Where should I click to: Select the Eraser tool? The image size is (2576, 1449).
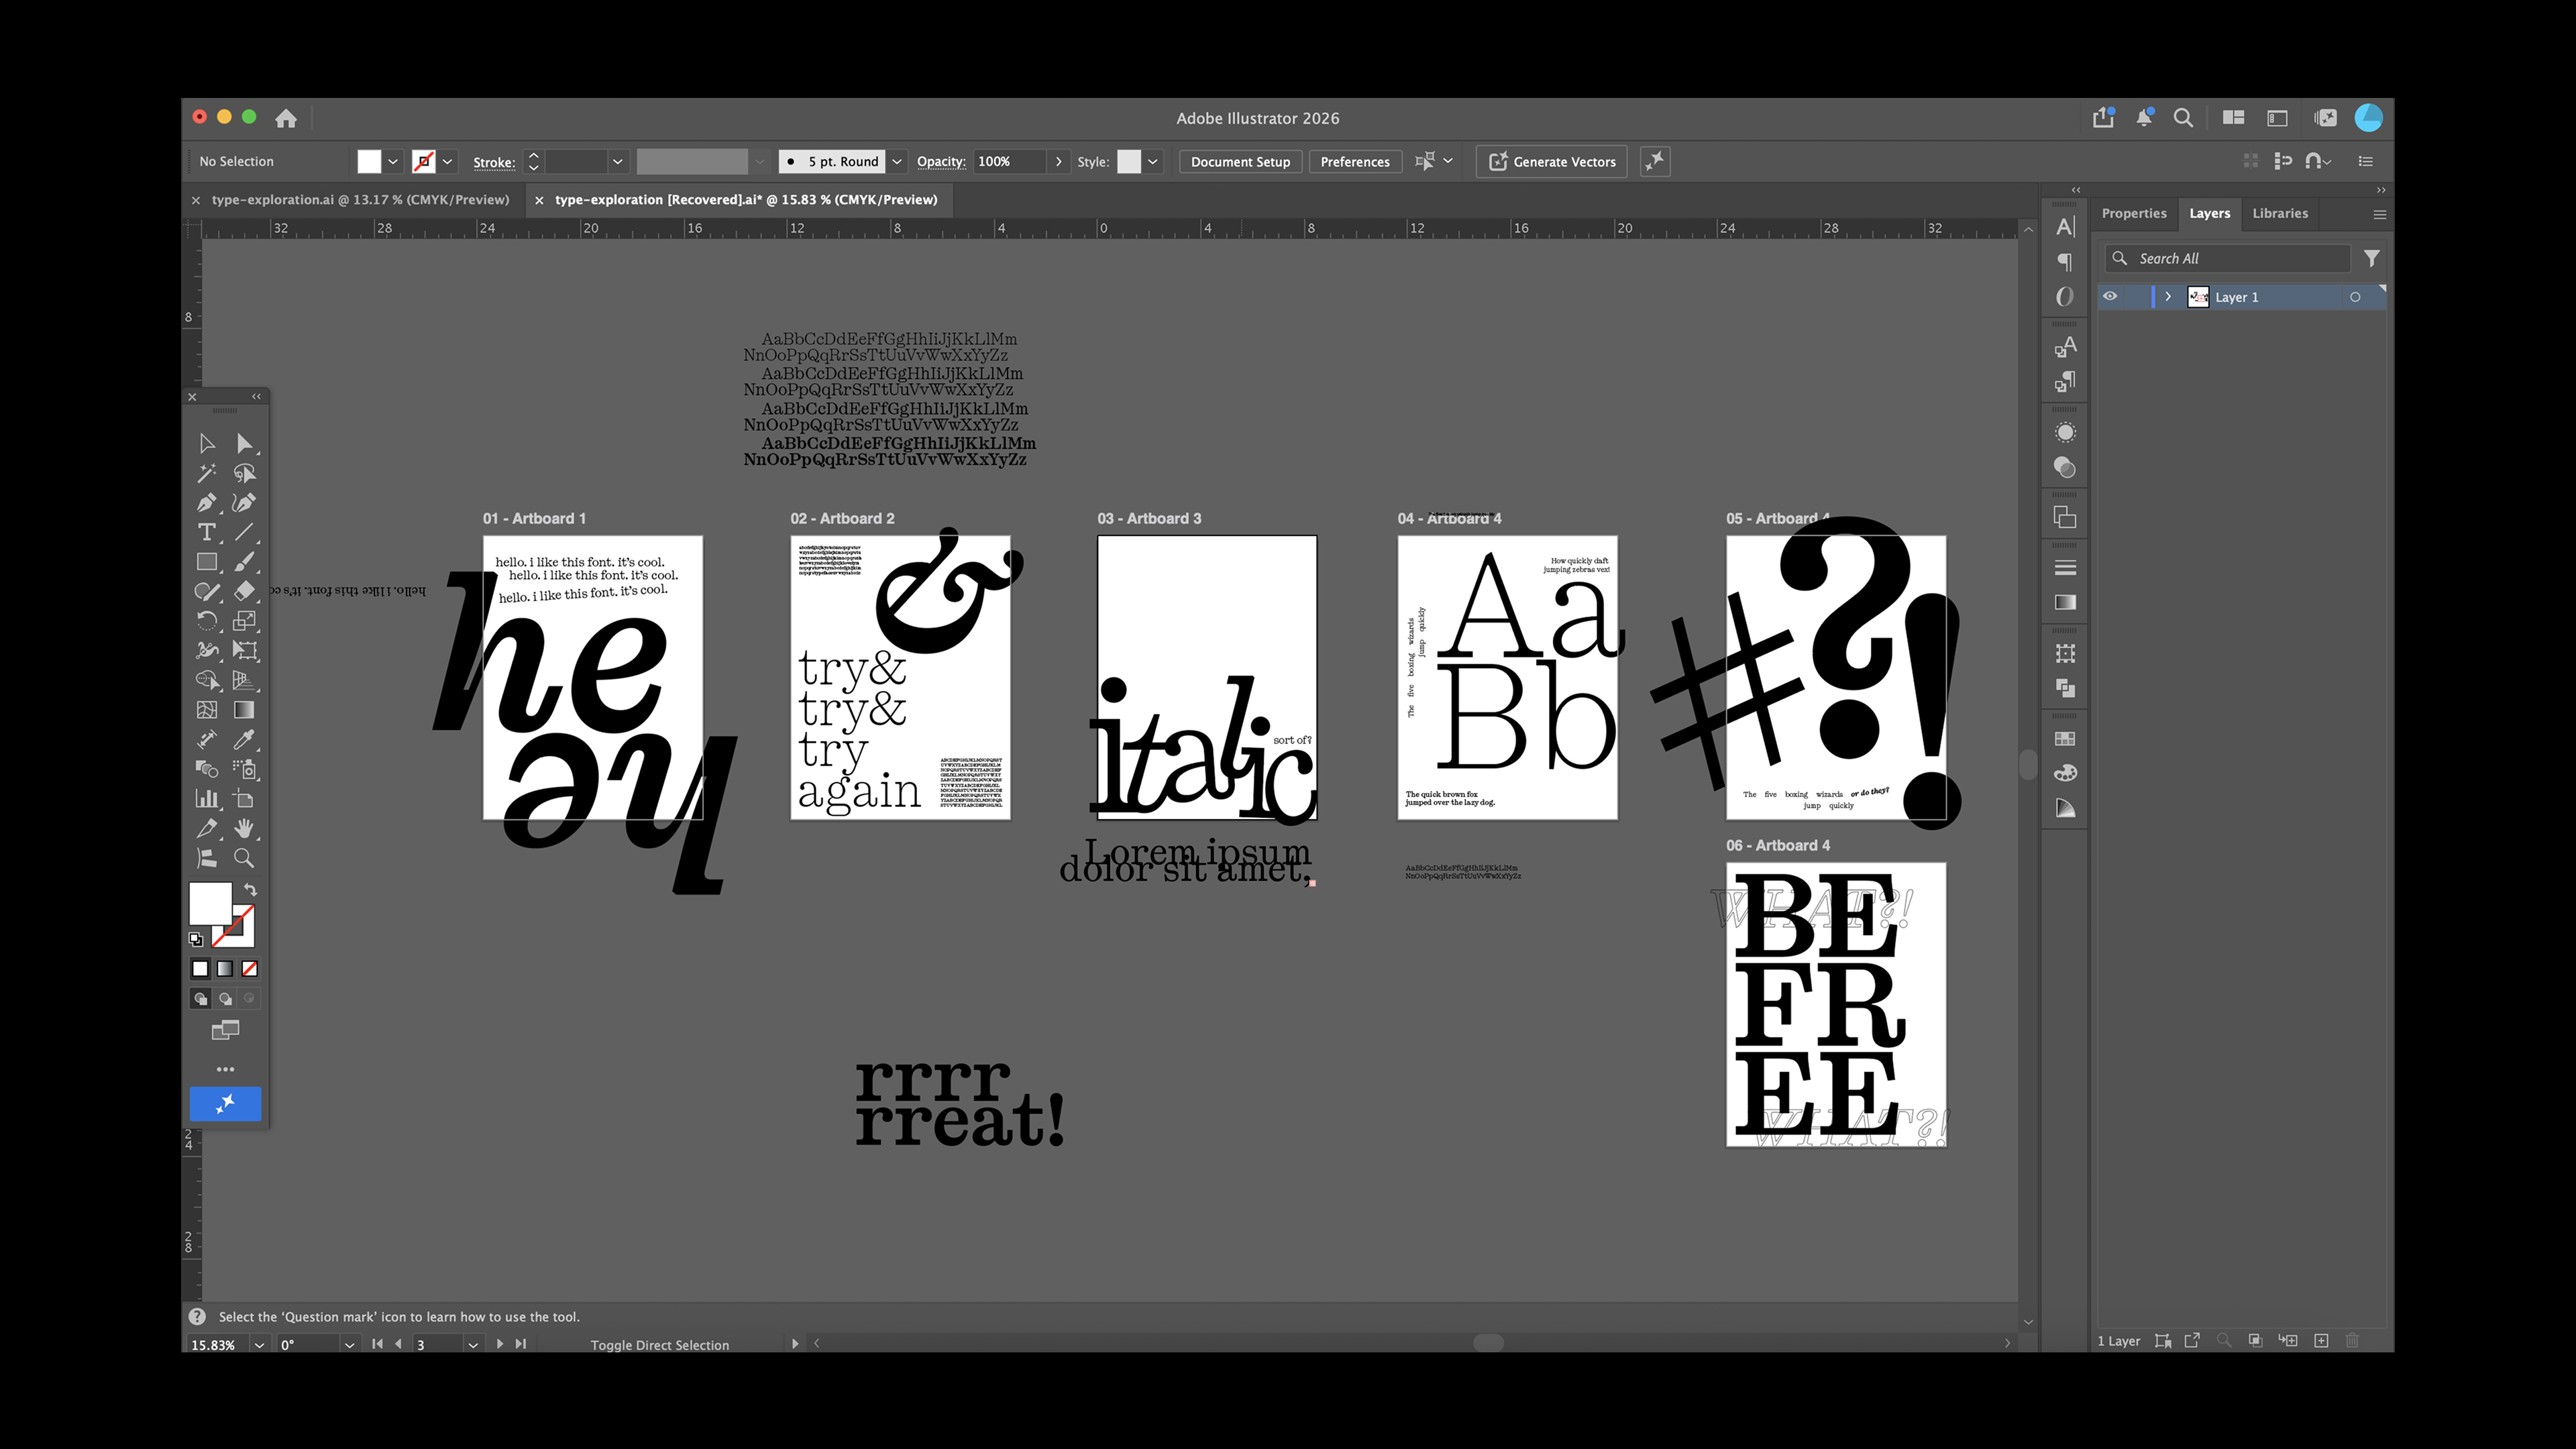pyautogui.click(x=244, y=591)
